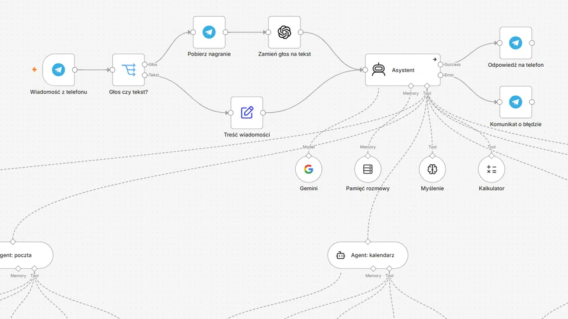This screenshot has width=568, height=319.
Task: Click the 'Treść wiadomości' label
Action: [x=247, y=135]
